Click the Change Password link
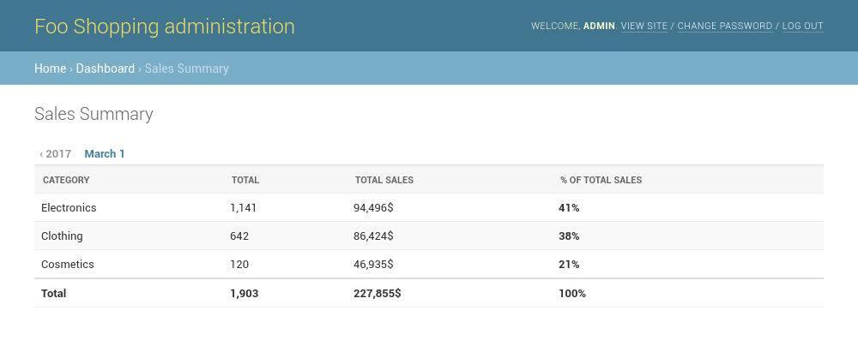This screenshot has width=858, height=352. (724, 27)
